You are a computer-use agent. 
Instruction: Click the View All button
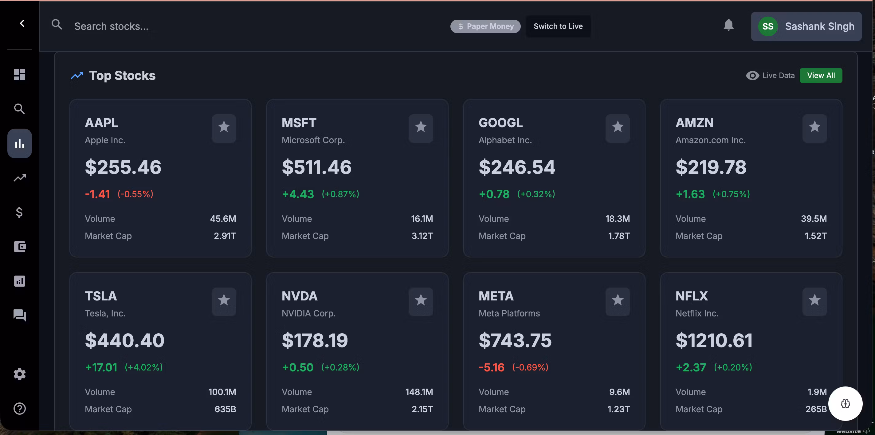point(821,75)
